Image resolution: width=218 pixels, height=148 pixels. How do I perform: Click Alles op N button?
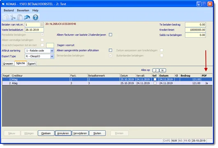pyautogui.click(x=162, y=71)
